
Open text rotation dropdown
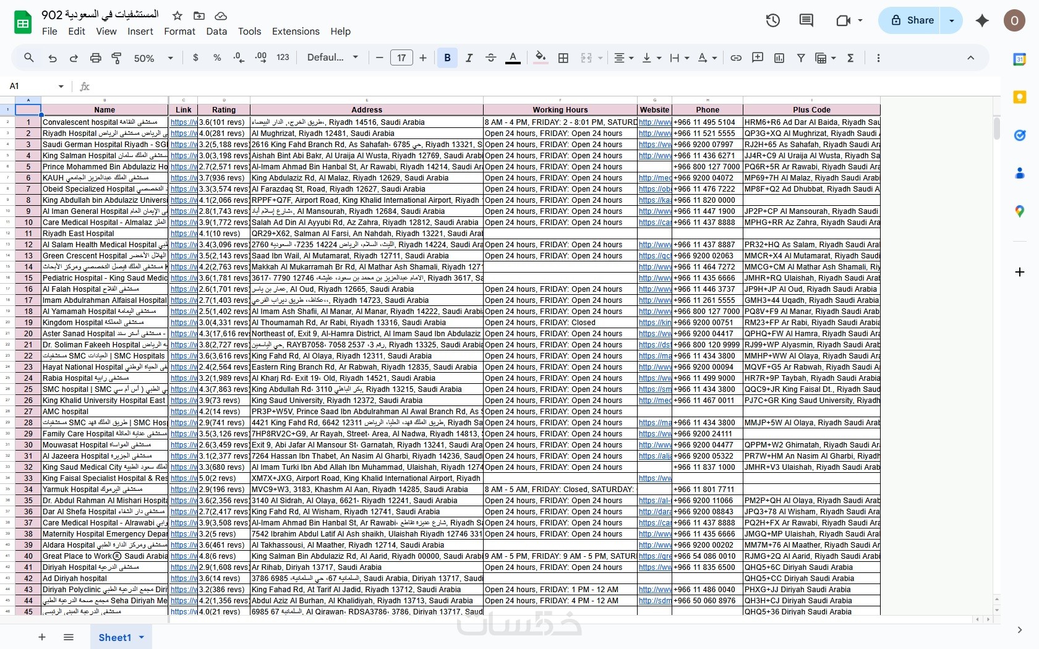(x=707, y=57)
